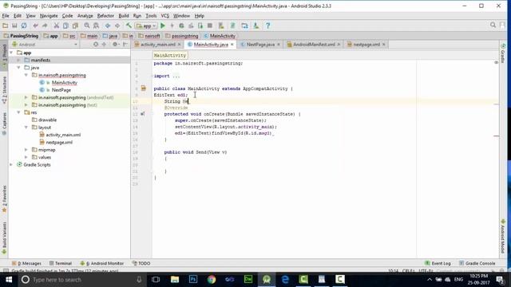Screen dimensions: 511x287
Task: Collapse the res folder arrow
Action: coord(19,112)
